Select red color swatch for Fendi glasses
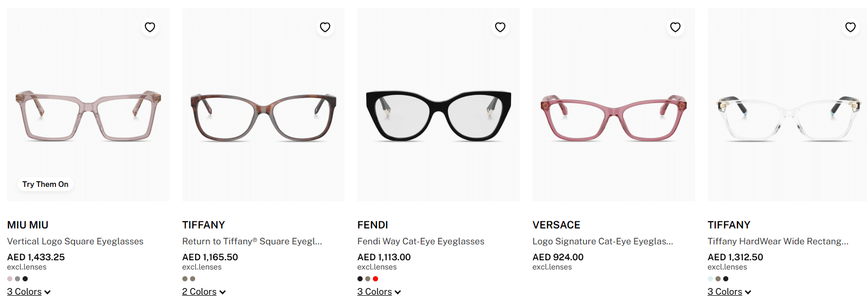 [x=375, y=279]
